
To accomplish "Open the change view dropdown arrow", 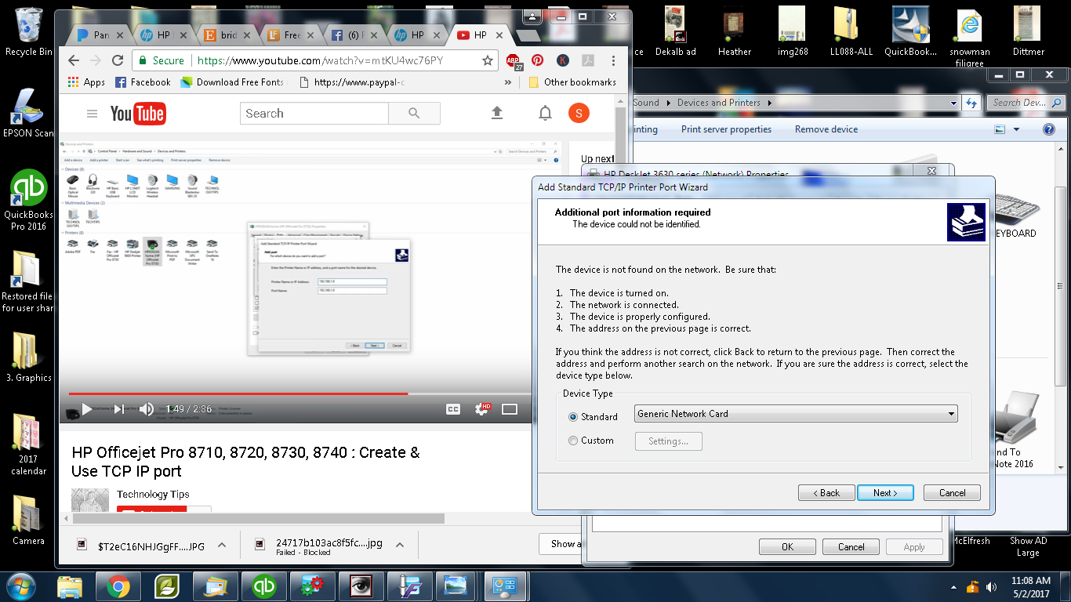I will point(1017,129).
